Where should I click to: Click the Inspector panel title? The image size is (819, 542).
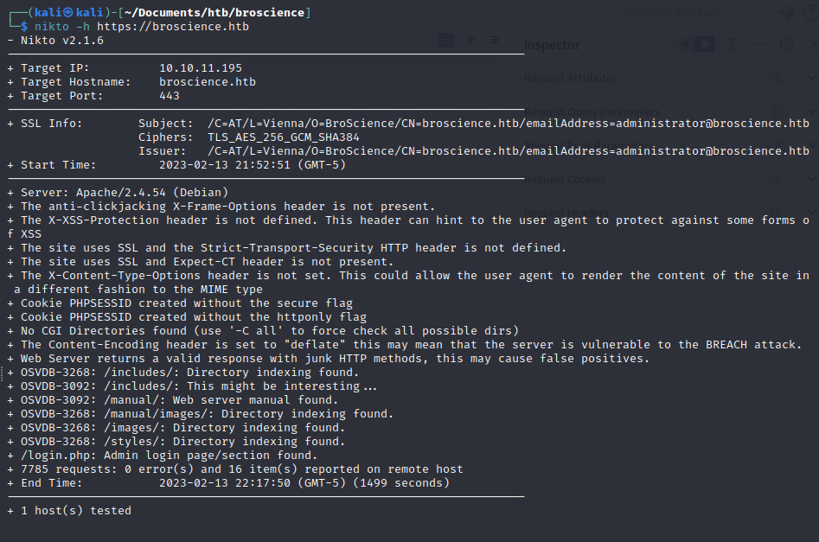click(552, 45)
